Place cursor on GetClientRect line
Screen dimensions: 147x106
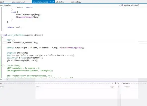[23, 42]
